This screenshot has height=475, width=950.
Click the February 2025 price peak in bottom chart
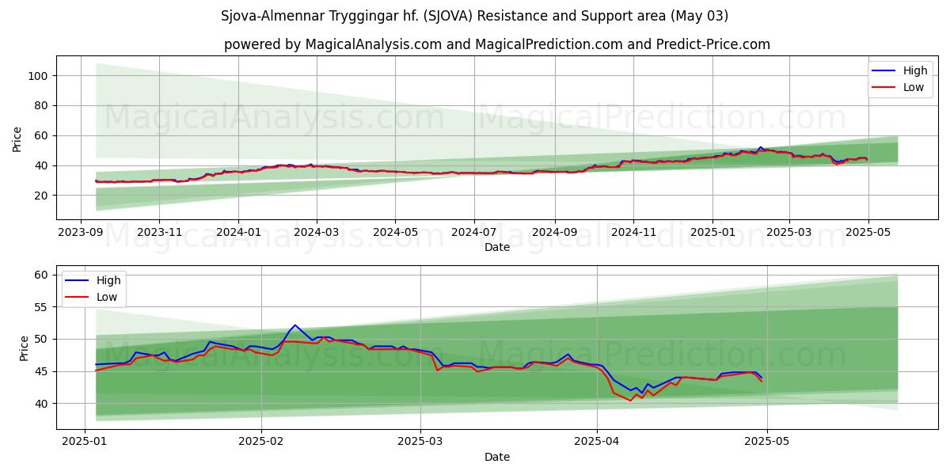(x=294, y=325)
